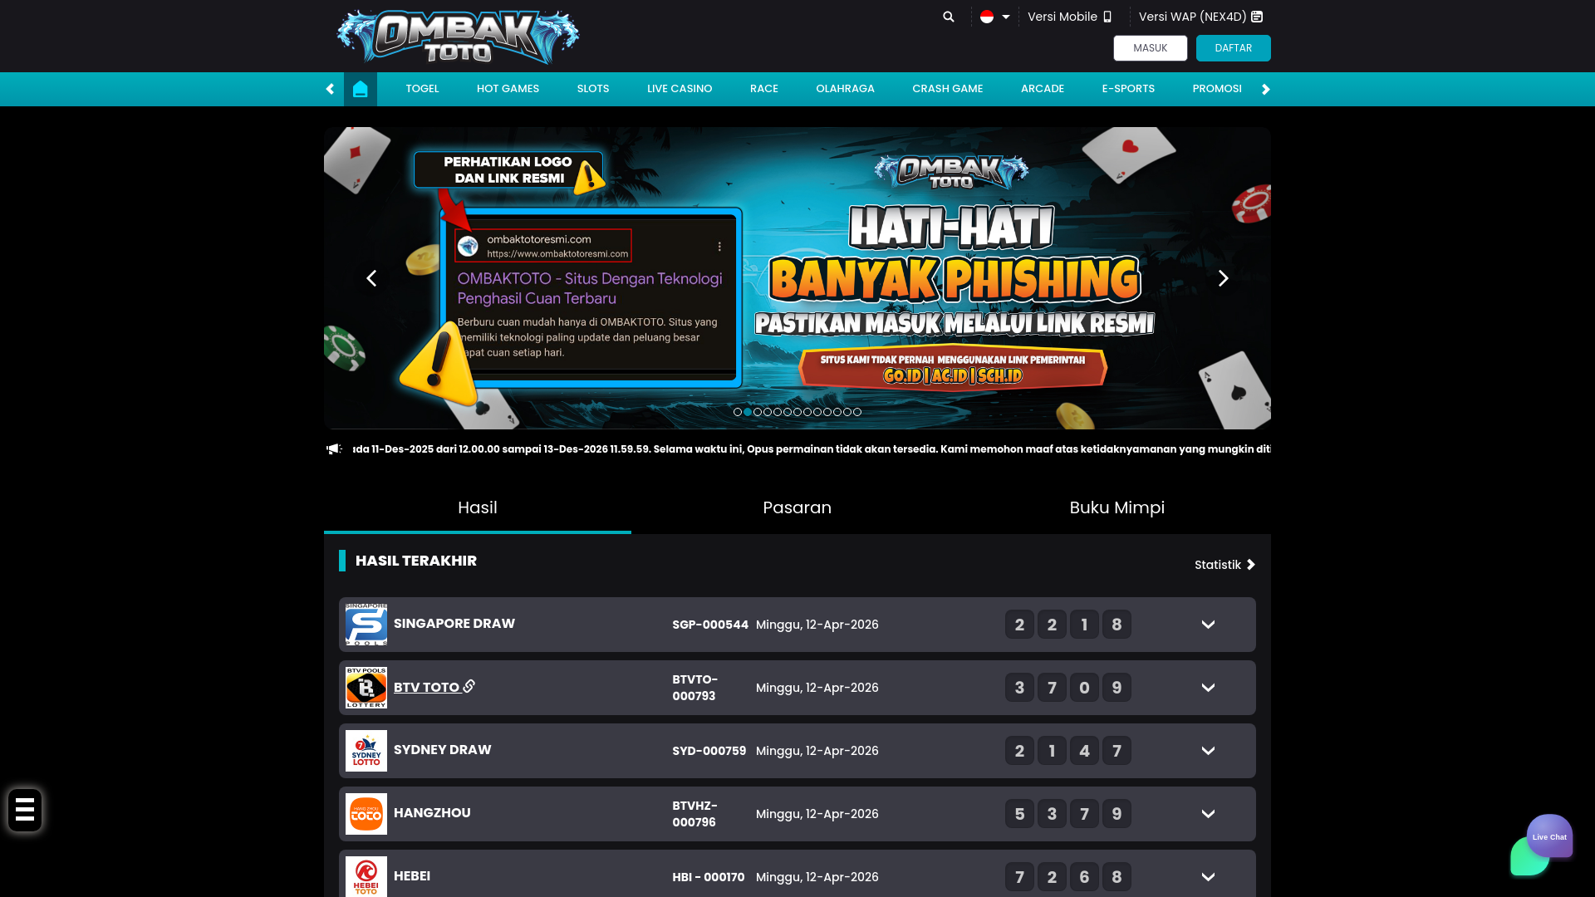Open the BTV TOTO link
Viewport: 1595px width, 897px height.
pyautogui.click(x=434, y=687)
